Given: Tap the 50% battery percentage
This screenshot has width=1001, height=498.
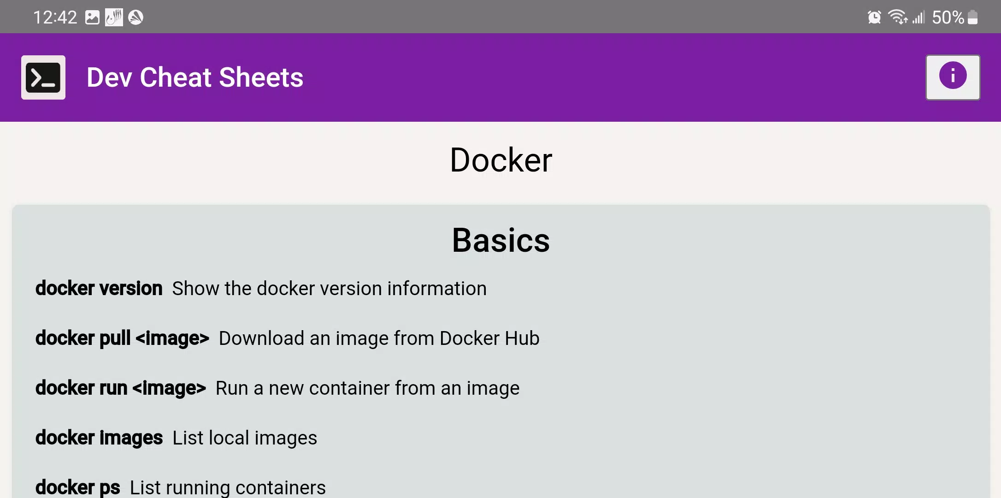Looking at the screenshot, I should [948, 18].
